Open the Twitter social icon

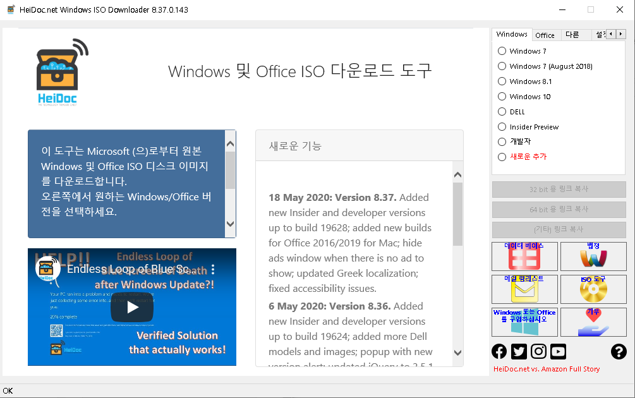[x=519, y=351]
